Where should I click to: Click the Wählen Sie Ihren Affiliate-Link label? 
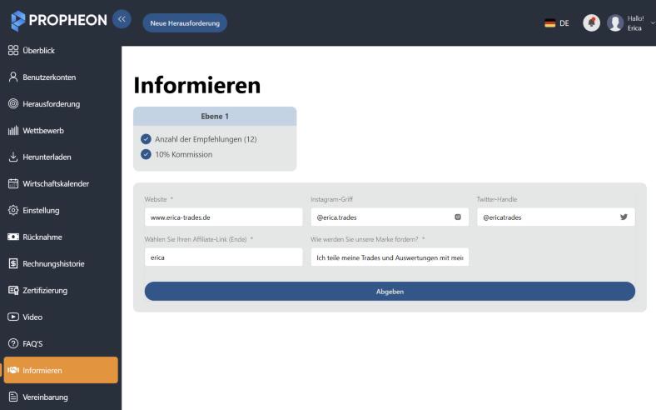(x=199, y=239)
